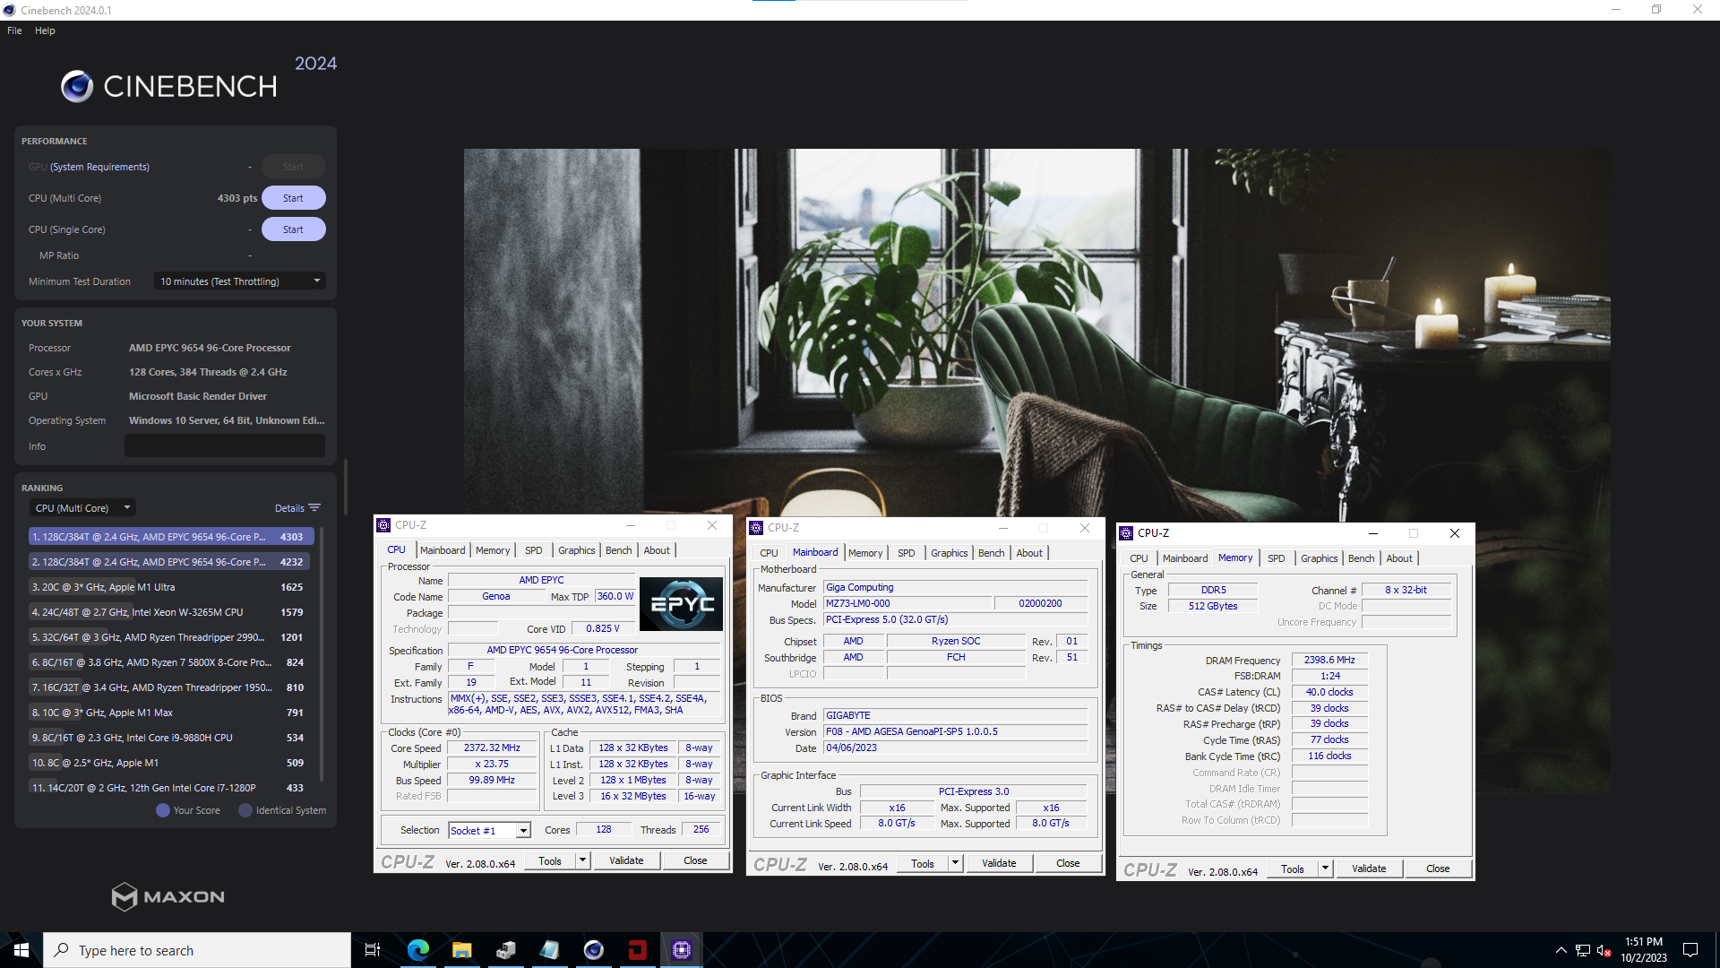Viewport: 1720px width, 968px height.
Task: Click CPU-Z icon in middle window title bar
Action: [756, 528]
